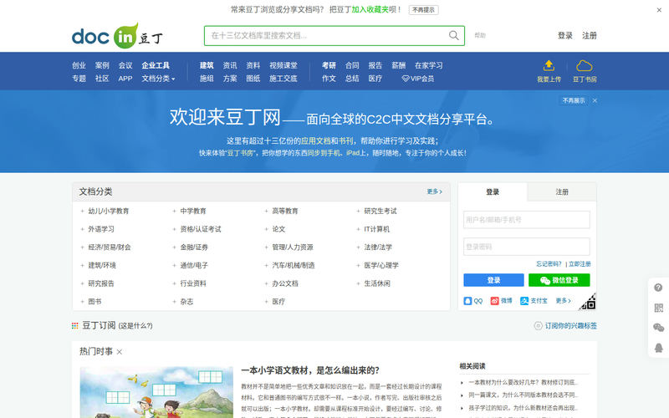The width and height of the screenshot is (669, 418).
Task: Open notification bell sidebar icon
Action: (658, 348)
